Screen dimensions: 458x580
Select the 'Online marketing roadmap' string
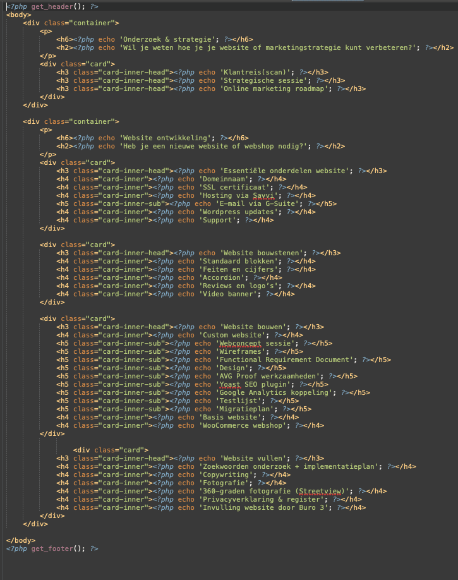pyautogui.click(x=274, y=88)
